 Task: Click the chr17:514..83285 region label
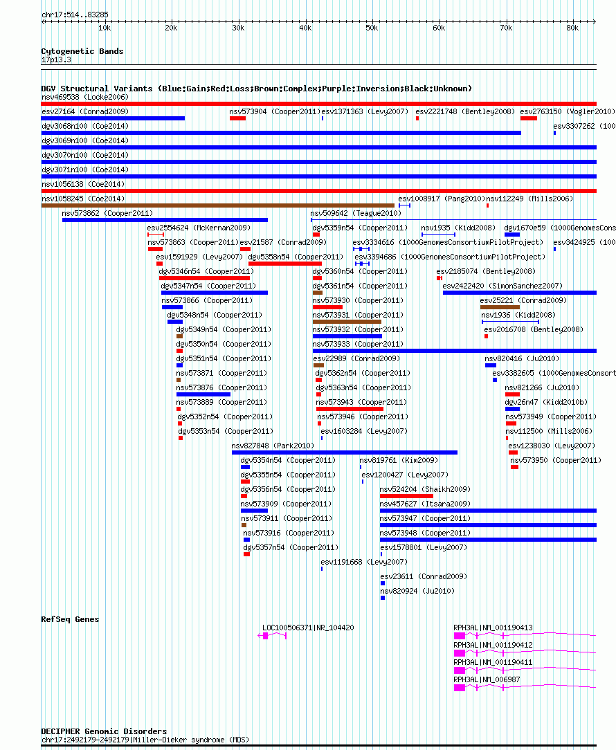coord(75,15)
